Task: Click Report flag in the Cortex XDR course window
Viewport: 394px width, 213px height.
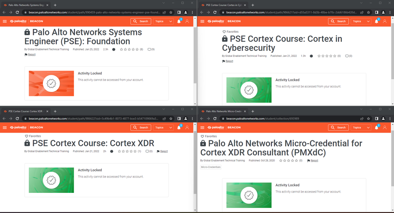Action: click(x=162, y=151)
